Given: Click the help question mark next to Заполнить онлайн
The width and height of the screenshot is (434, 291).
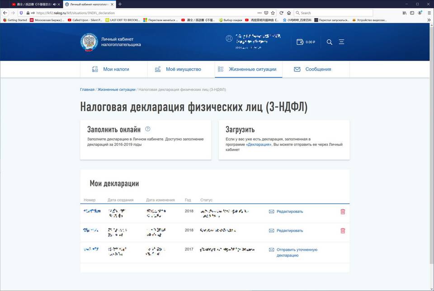Looking at the screenshot, I should pyautogui.click(x=148, y=129).
